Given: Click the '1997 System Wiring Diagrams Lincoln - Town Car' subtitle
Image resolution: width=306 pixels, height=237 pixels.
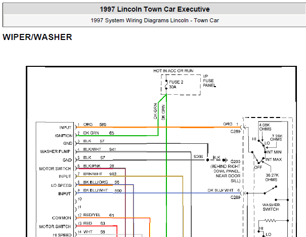Looking at the screenshot, I should [155, 20].
